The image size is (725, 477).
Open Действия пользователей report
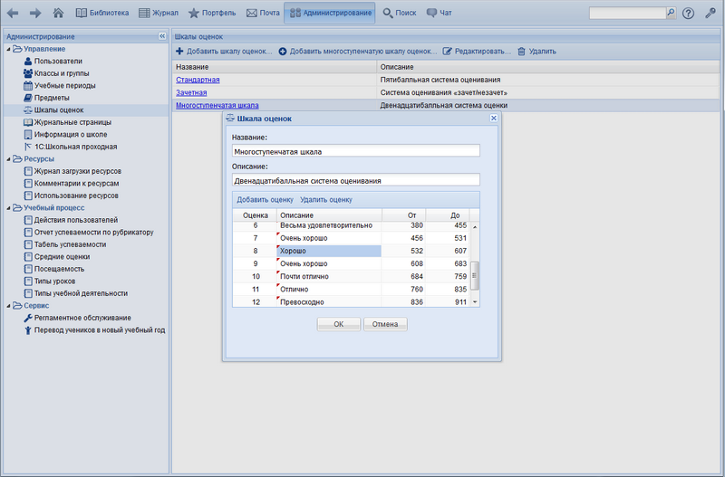76,220
